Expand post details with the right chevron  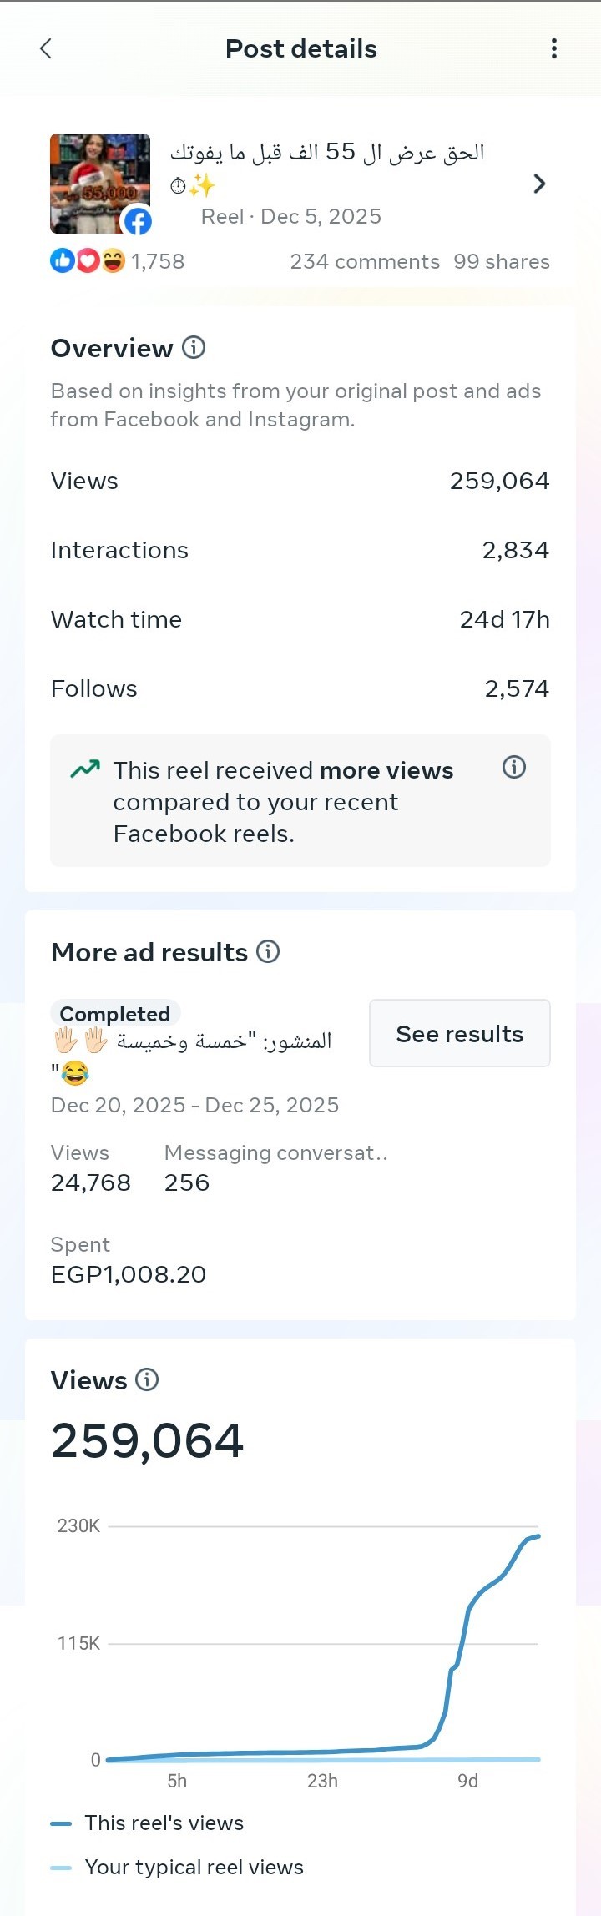[x=539, y=184]
